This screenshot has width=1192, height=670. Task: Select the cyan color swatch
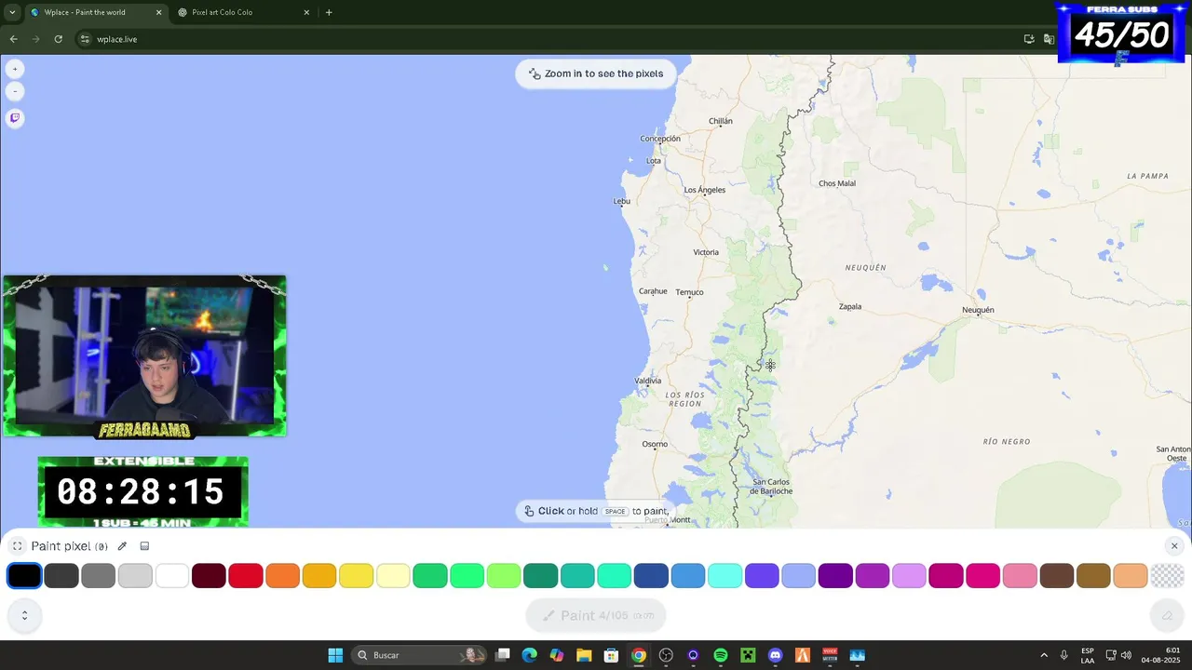point(725,576)
